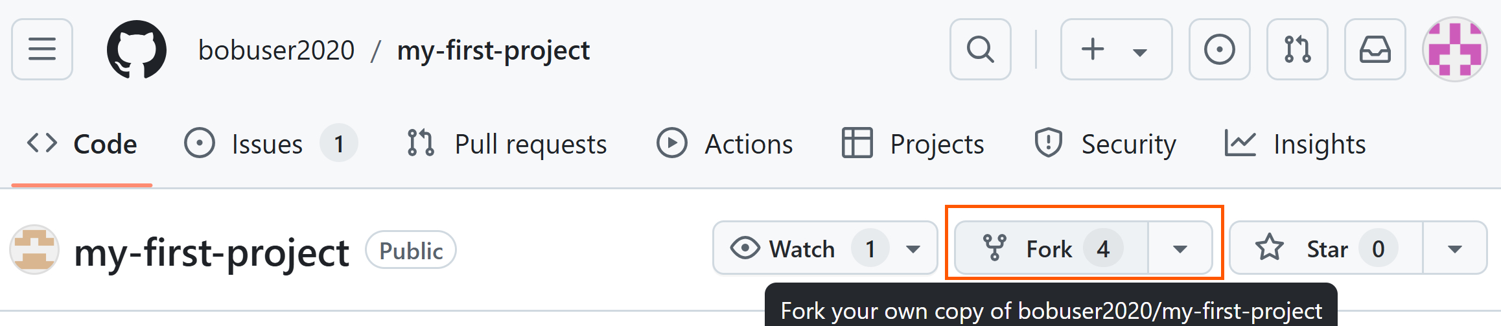This screenshot has width=1501, height=326.
Task: Star the my-first-project repository
Action: point(1325,249)
